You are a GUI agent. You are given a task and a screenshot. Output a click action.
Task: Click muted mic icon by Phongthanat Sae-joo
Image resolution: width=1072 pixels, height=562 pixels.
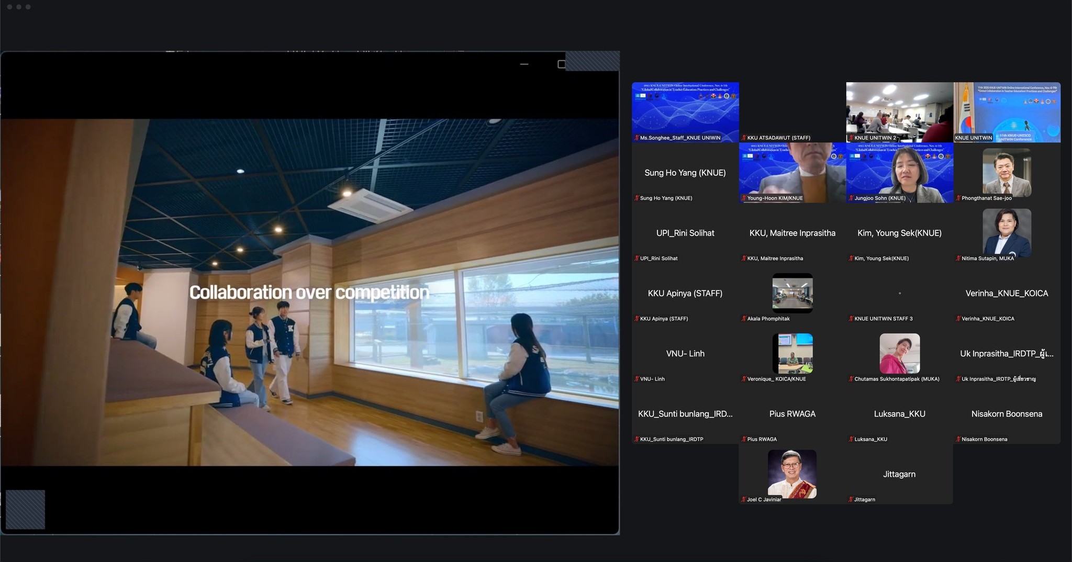958,198
